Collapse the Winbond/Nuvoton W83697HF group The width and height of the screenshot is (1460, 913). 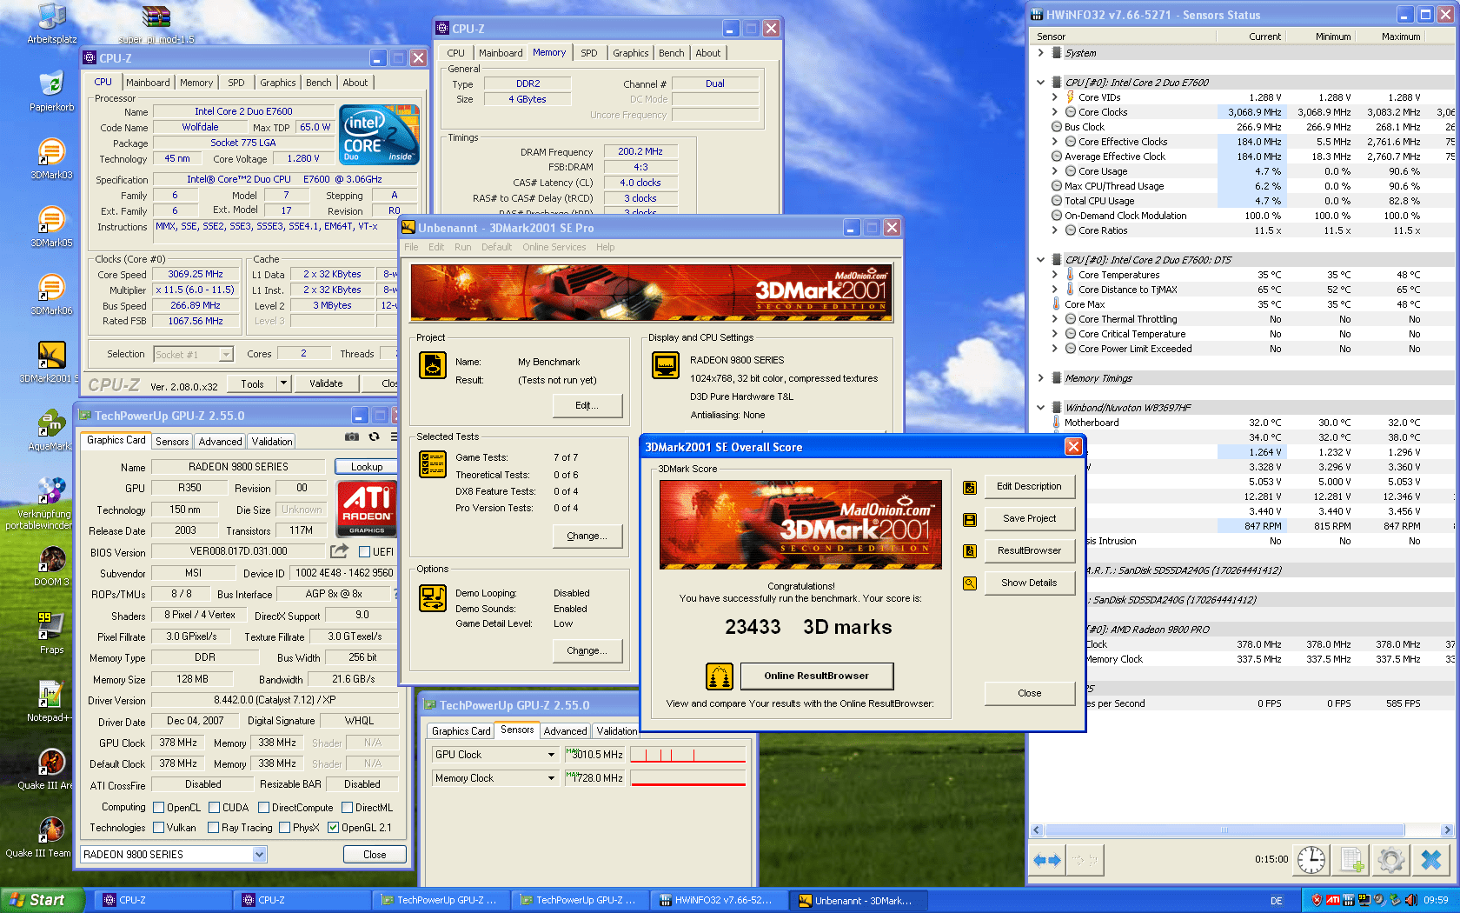tap(1040, 408)
